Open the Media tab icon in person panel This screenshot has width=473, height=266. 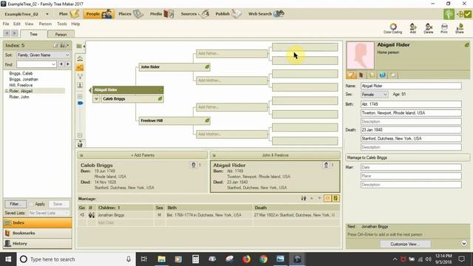[361, 75]
